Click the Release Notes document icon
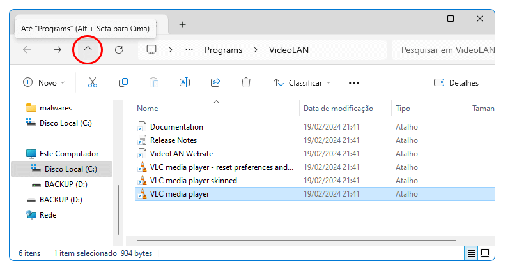This screenshot has height=270, width=510. click(x=142, y=140)
